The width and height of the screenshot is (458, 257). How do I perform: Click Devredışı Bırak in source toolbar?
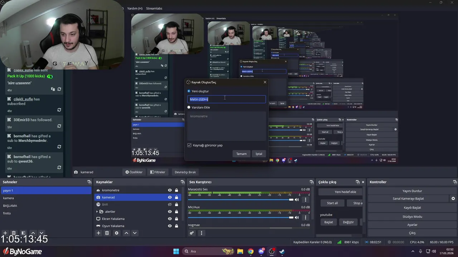(185, 172)
